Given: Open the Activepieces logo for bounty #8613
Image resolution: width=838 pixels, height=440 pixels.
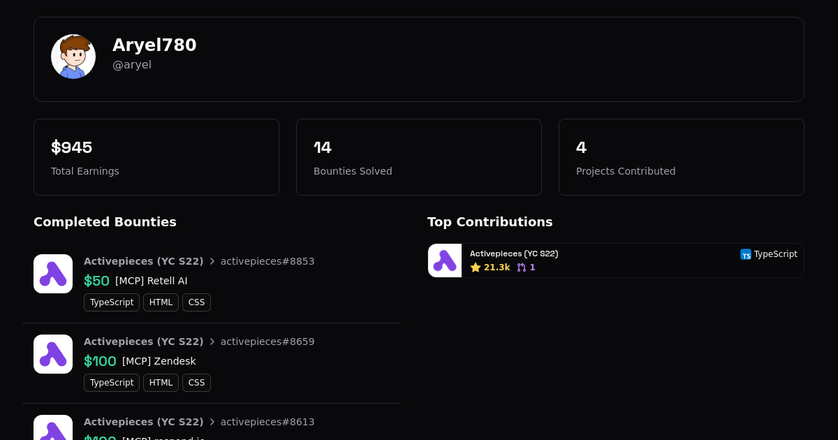Looking at the screenshot, I should (53, 427).
